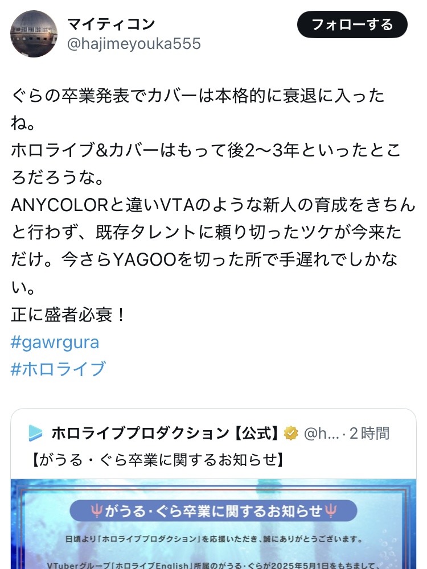Click the blue がうる・ぐら卒業に関するお知らせ banner pill
Viewport: 427px width, 569px height.
pyautogui.click(x=213, y=511)
